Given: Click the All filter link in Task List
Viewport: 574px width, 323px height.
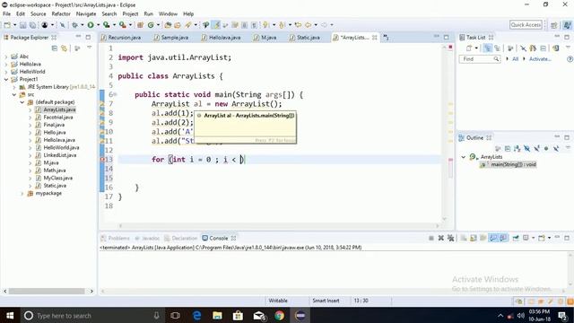Looking at the screenshot, I should tap(515, 59).
